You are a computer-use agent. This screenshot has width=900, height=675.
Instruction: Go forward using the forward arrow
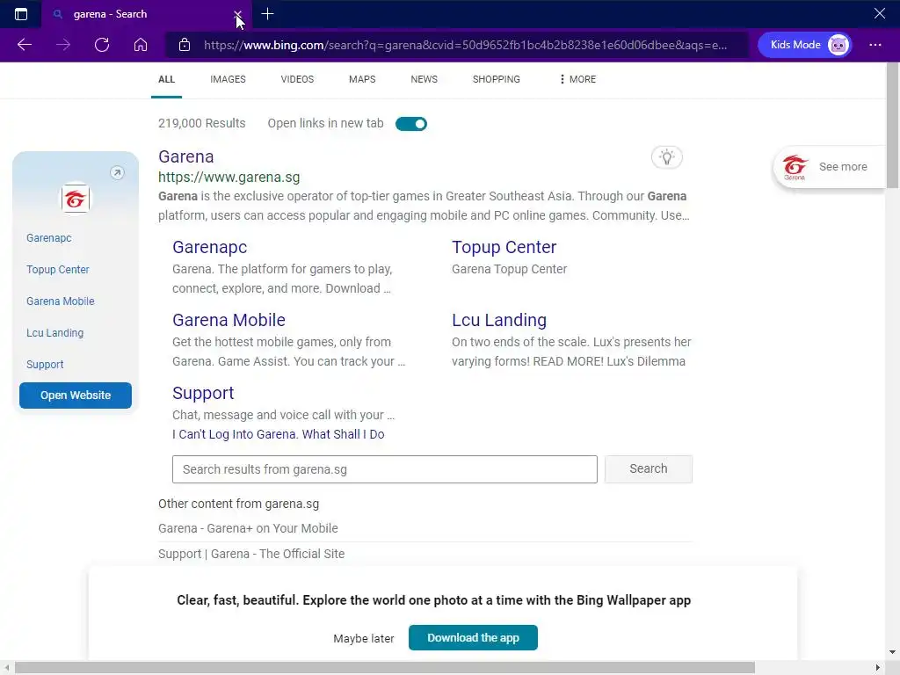[x=63, y=45]
